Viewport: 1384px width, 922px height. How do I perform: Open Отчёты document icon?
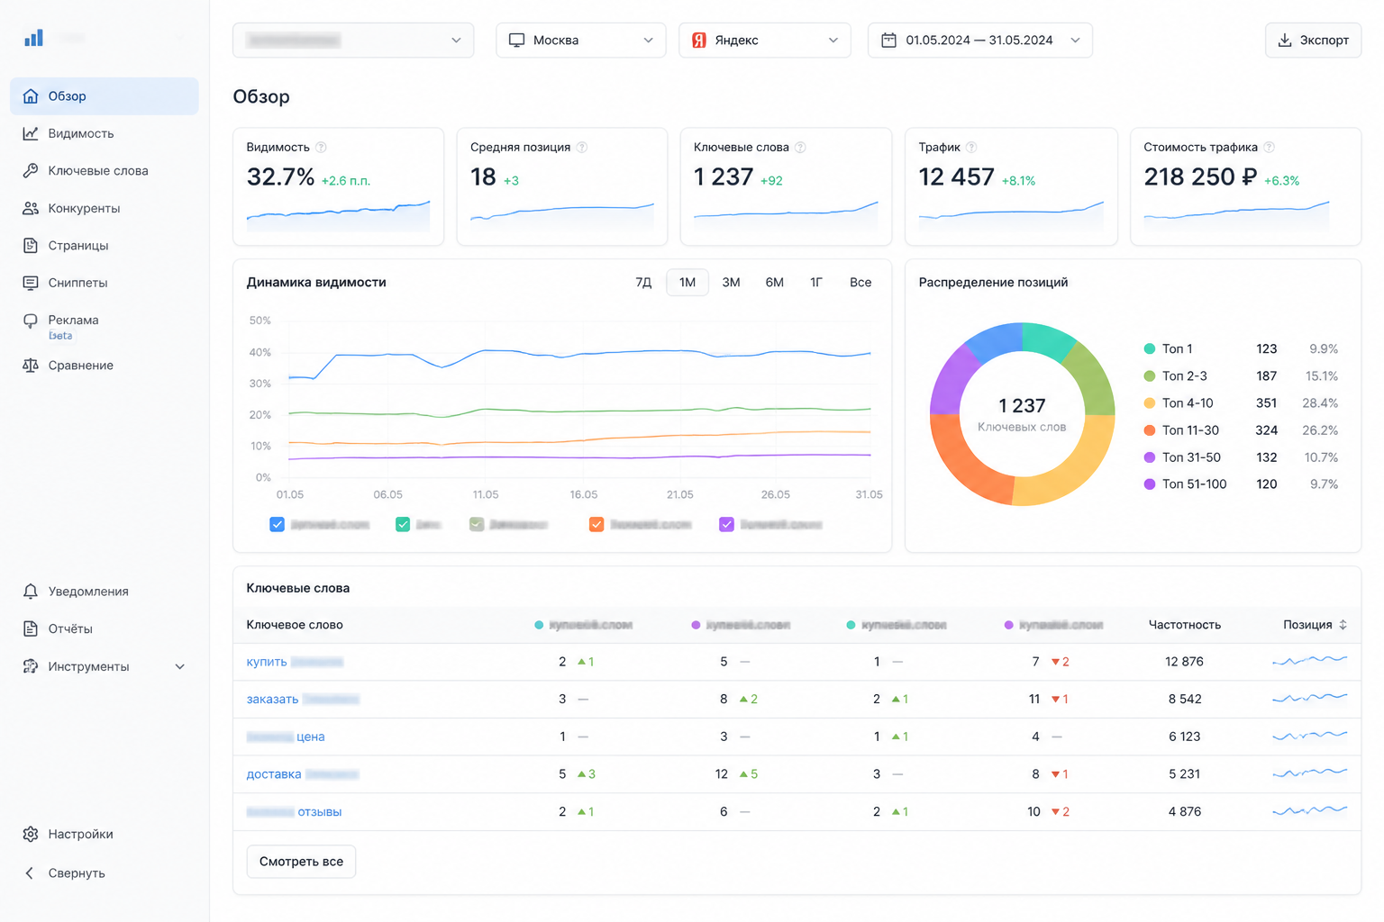pyautogui.click(x=31, y=628)
